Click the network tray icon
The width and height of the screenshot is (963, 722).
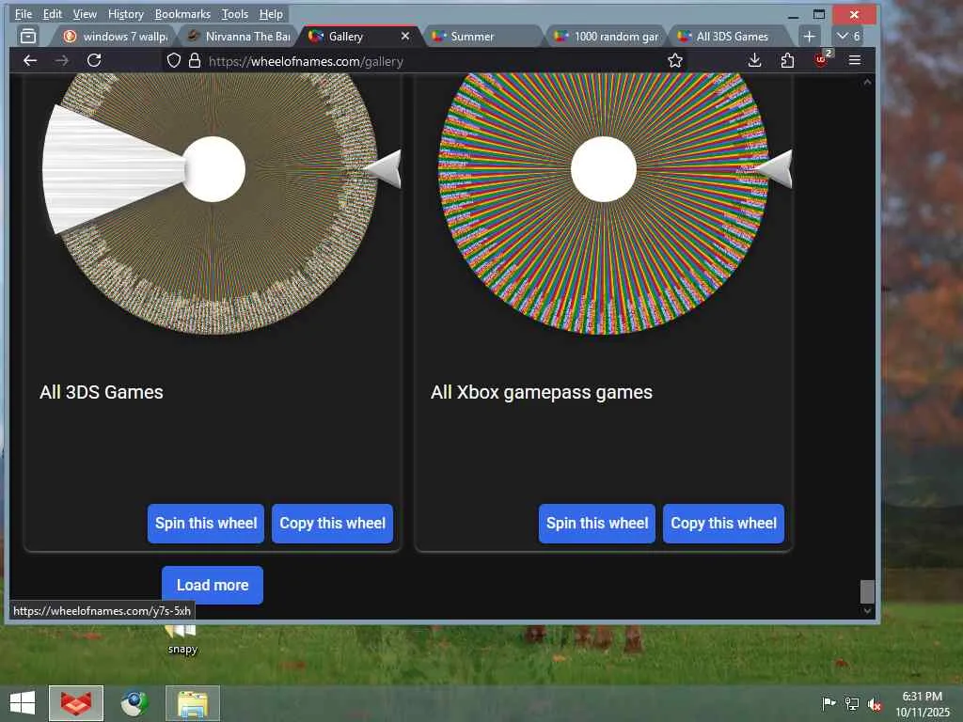(852, 703)
